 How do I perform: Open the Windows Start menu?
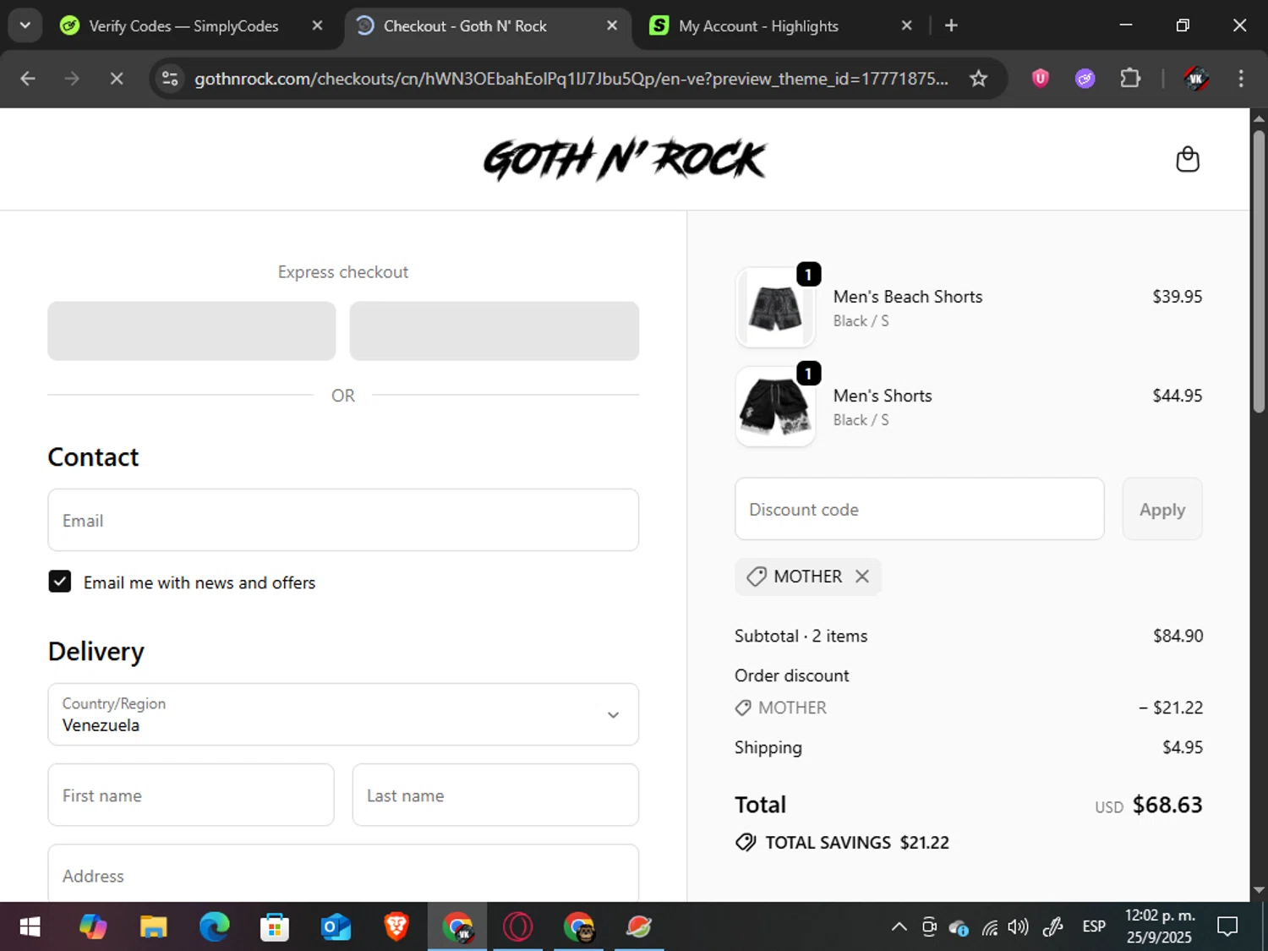point(30,926)
